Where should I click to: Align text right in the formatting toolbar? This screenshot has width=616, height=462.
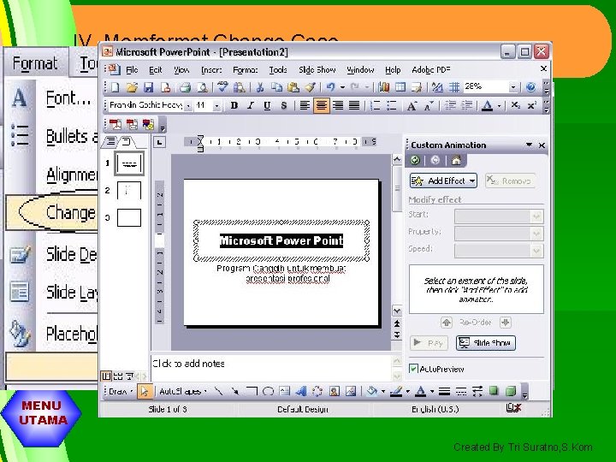tap(338, 105)
